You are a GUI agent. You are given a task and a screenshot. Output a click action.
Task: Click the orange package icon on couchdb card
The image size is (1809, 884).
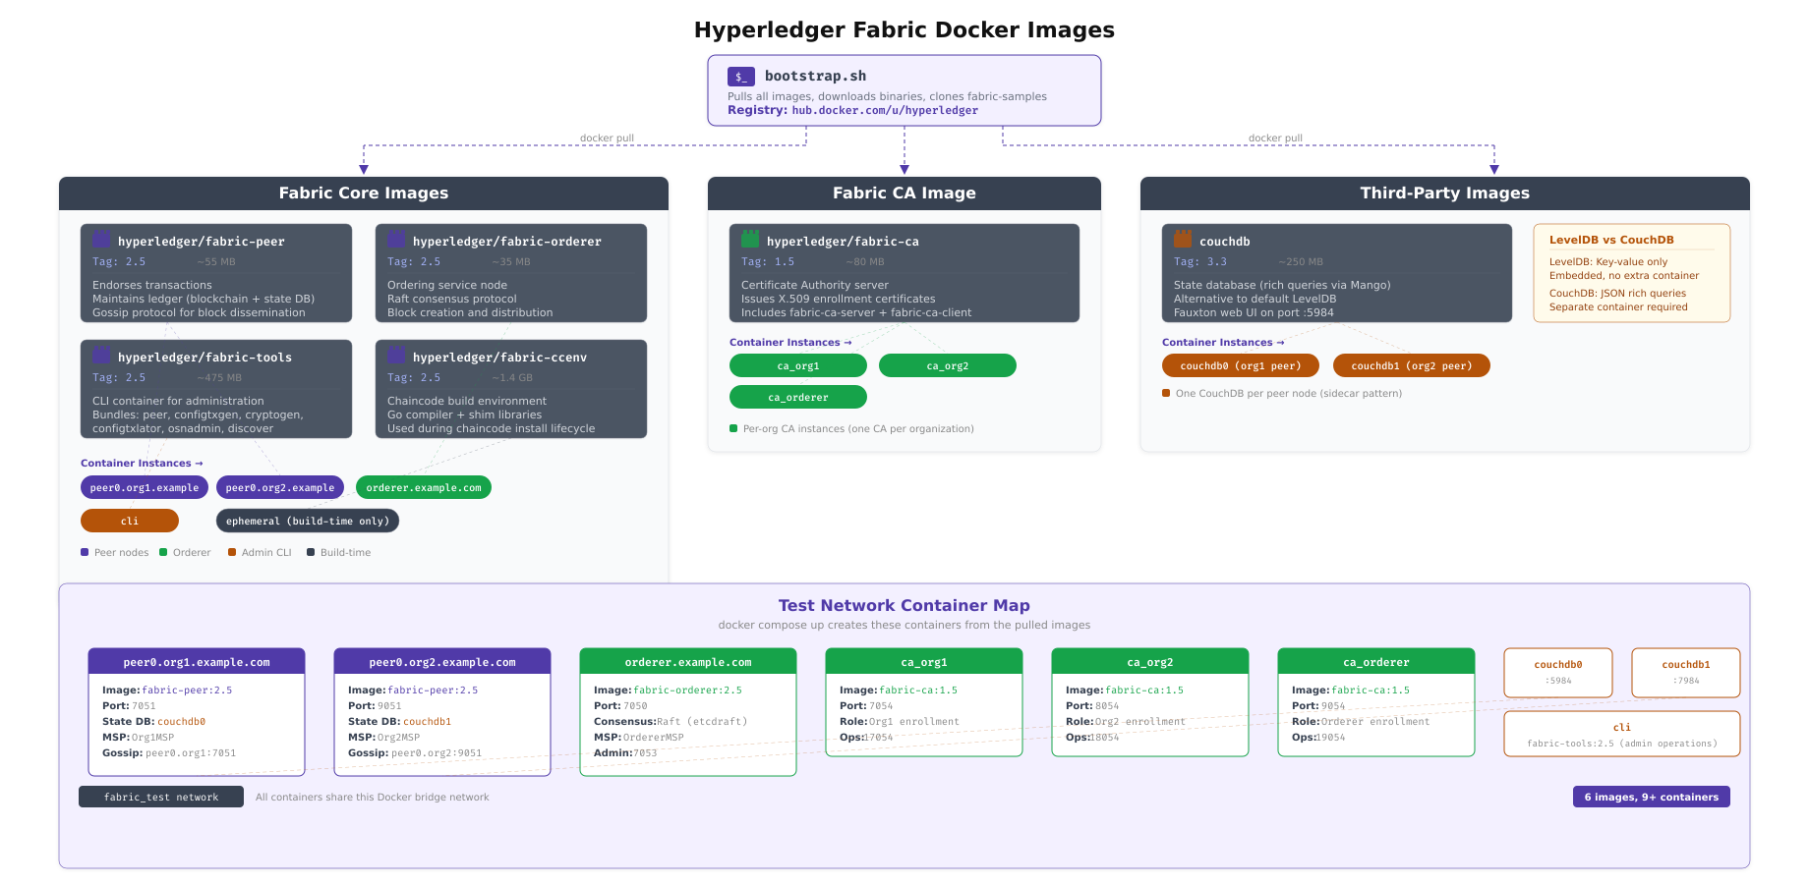click(x=1183, y=237)
